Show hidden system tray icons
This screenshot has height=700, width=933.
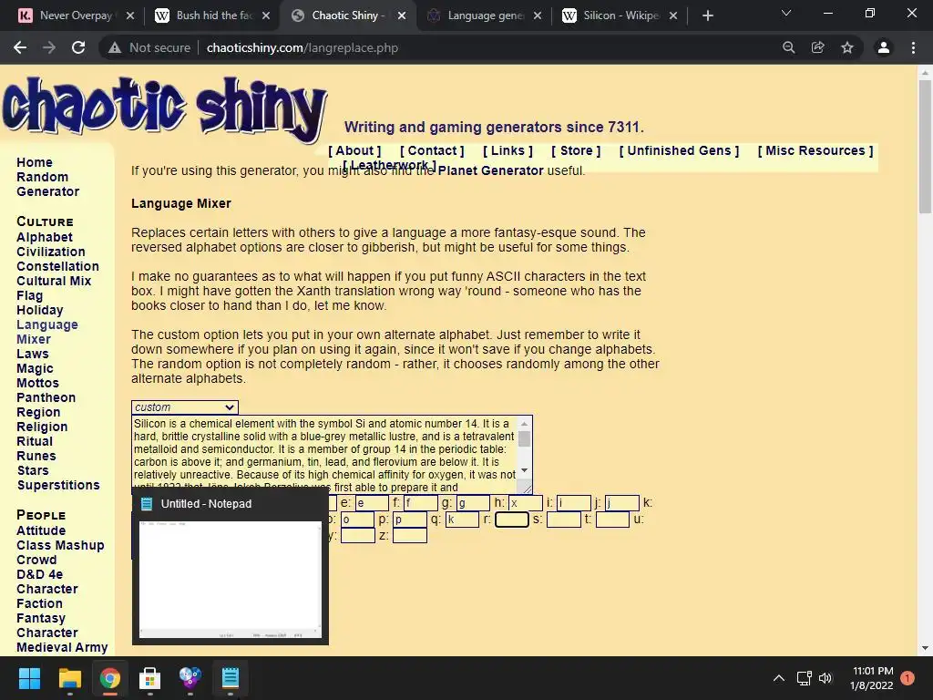(778, 678)
